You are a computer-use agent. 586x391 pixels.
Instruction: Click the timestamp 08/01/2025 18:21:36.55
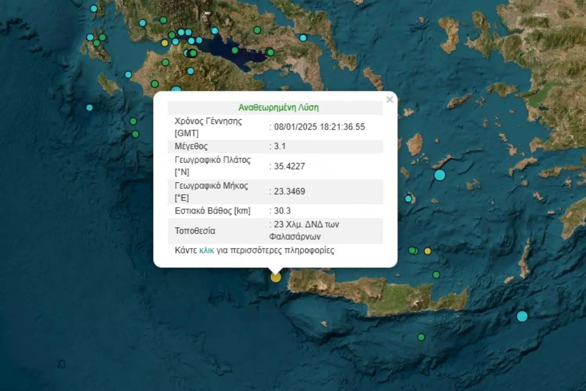pos(319,127)
